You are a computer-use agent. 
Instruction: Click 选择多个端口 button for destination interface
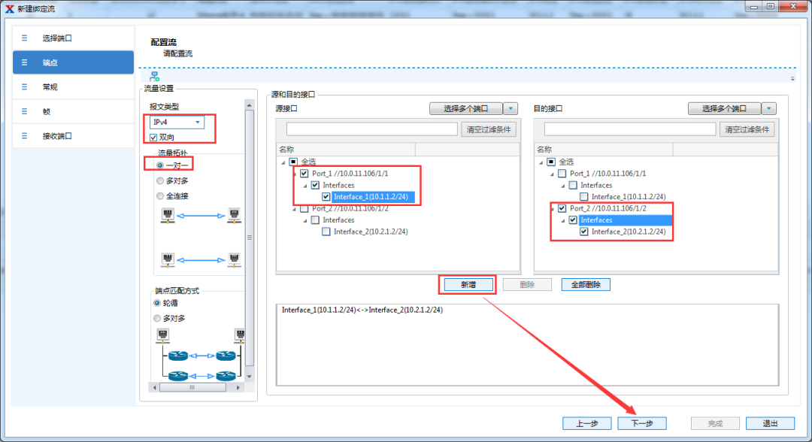coord(725,109)
